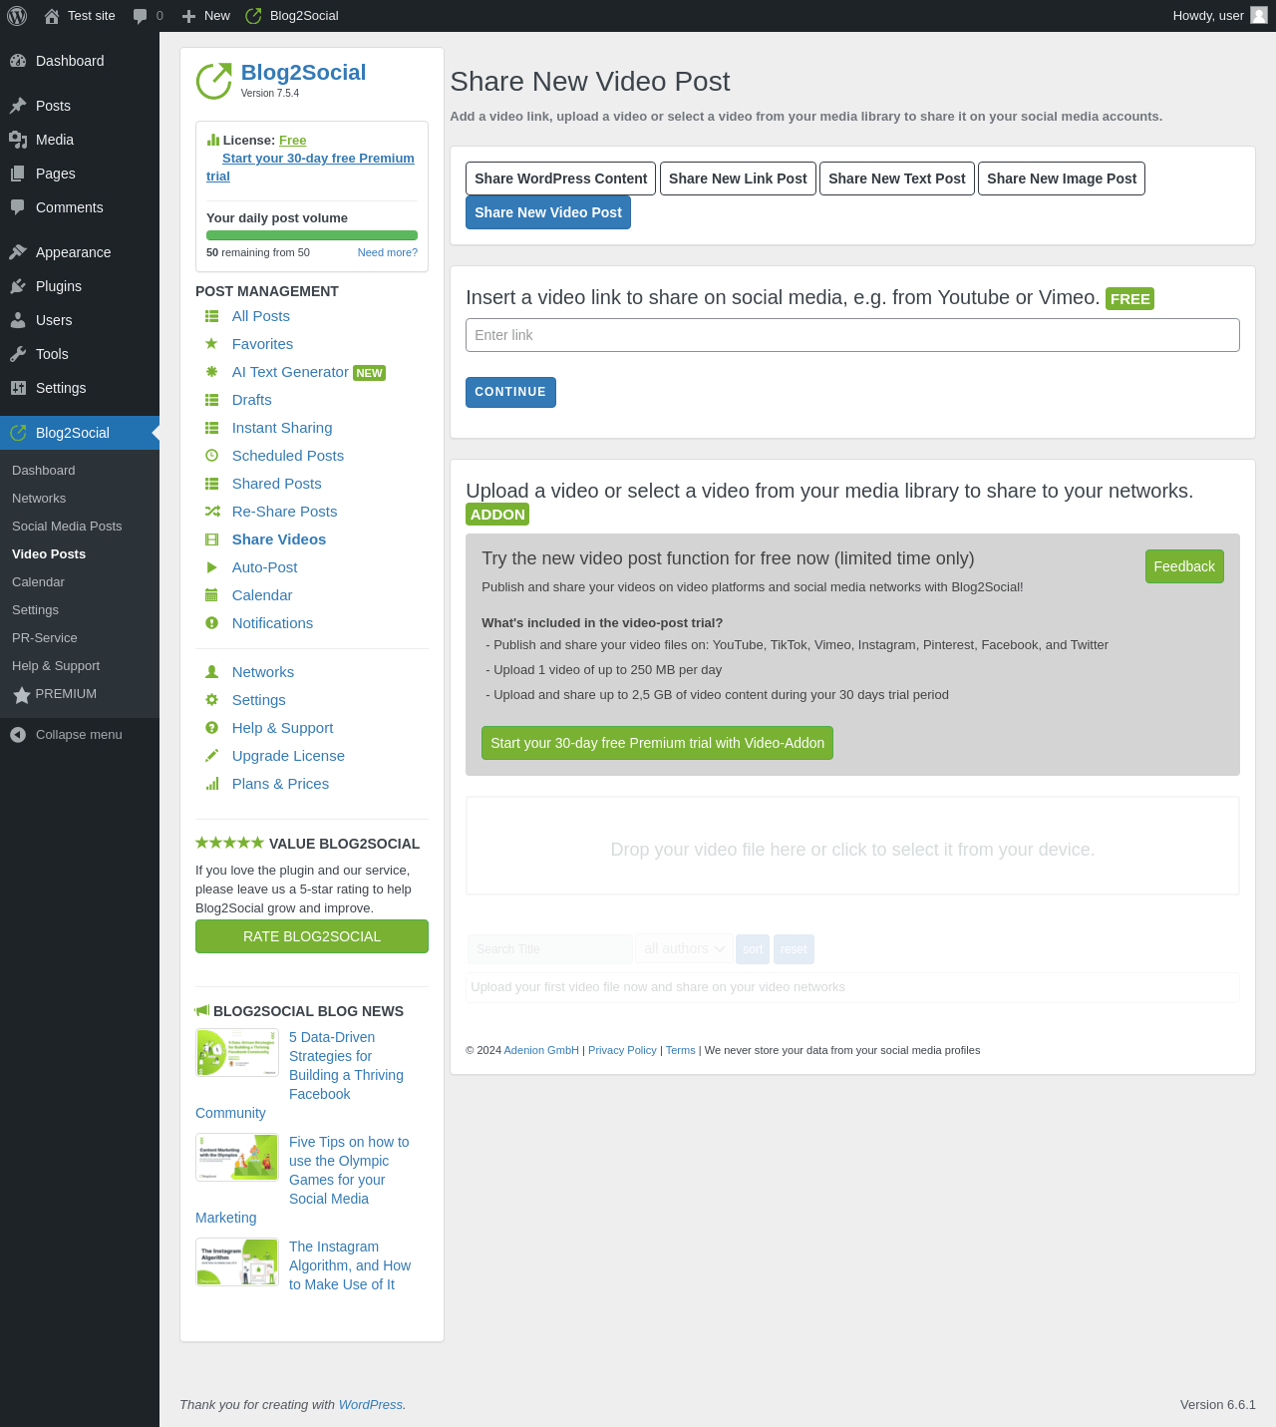Click the Need more? link
Image resolution: width=1276 pixels, height=1427 pixels.
pyautogui.click(x=388, y=252)
